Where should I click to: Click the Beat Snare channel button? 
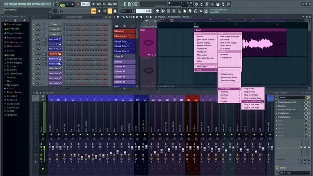(55, 59)
